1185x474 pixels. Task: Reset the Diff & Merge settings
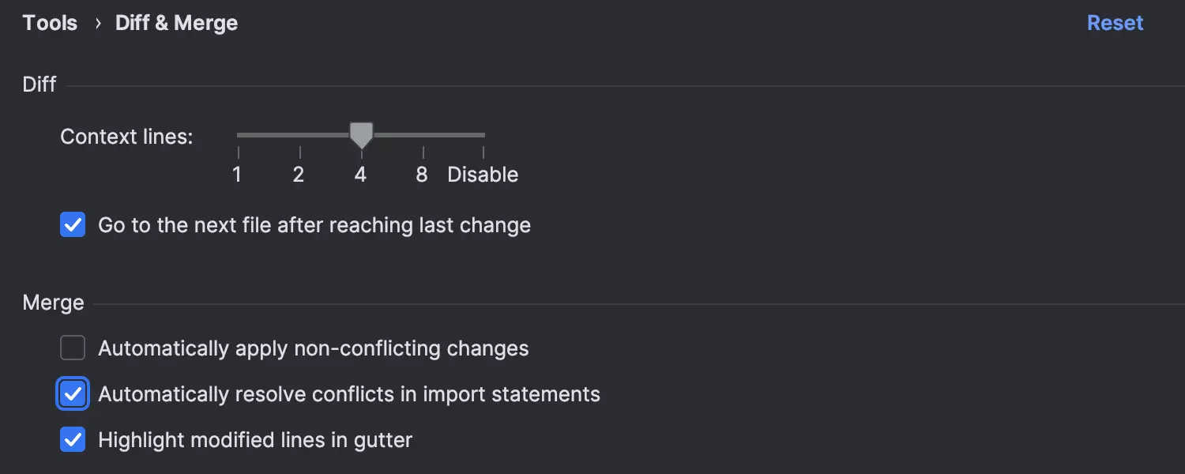(1115, 23)
